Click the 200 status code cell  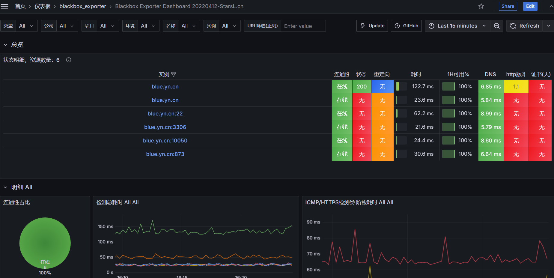point(362,86)
